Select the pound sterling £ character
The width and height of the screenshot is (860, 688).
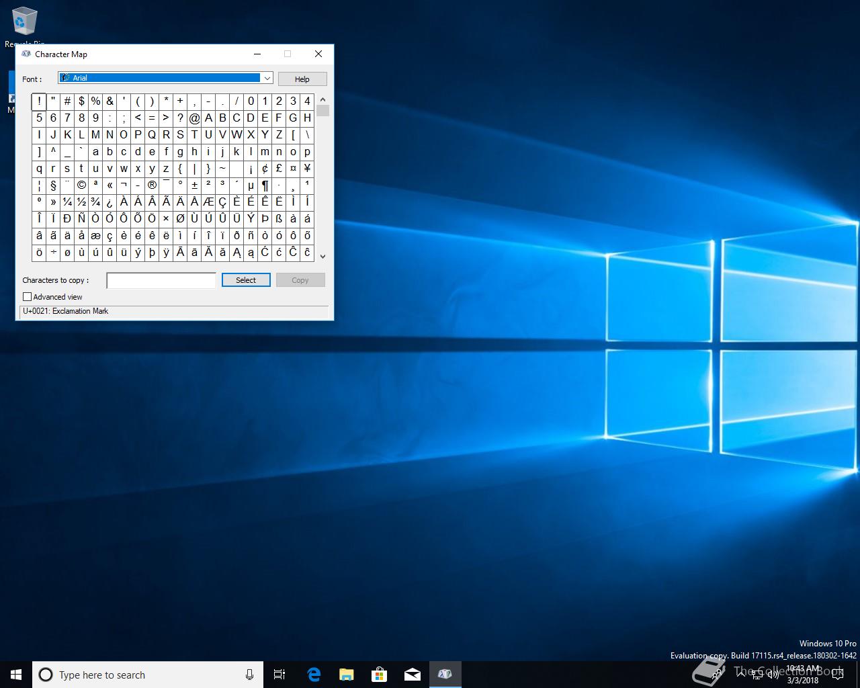(279, 169)
